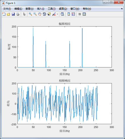Insert a Colorbar via toolbar icon
Viewport: 125px width, 139px height.
click(69, 14)
